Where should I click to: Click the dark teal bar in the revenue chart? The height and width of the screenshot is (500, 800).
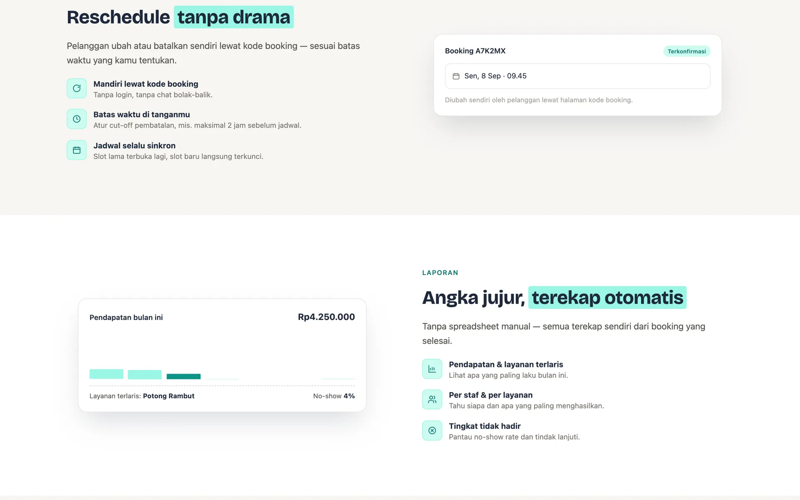pos(183,377)
